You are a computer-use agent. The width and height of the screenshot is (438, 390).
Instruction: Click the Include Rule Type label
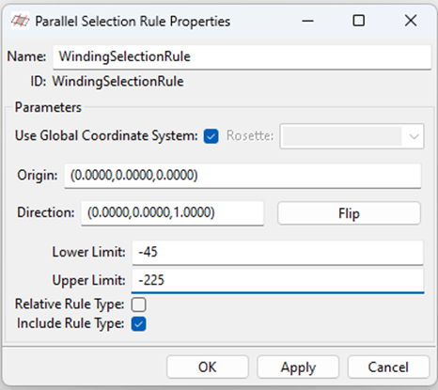(70, 323)
